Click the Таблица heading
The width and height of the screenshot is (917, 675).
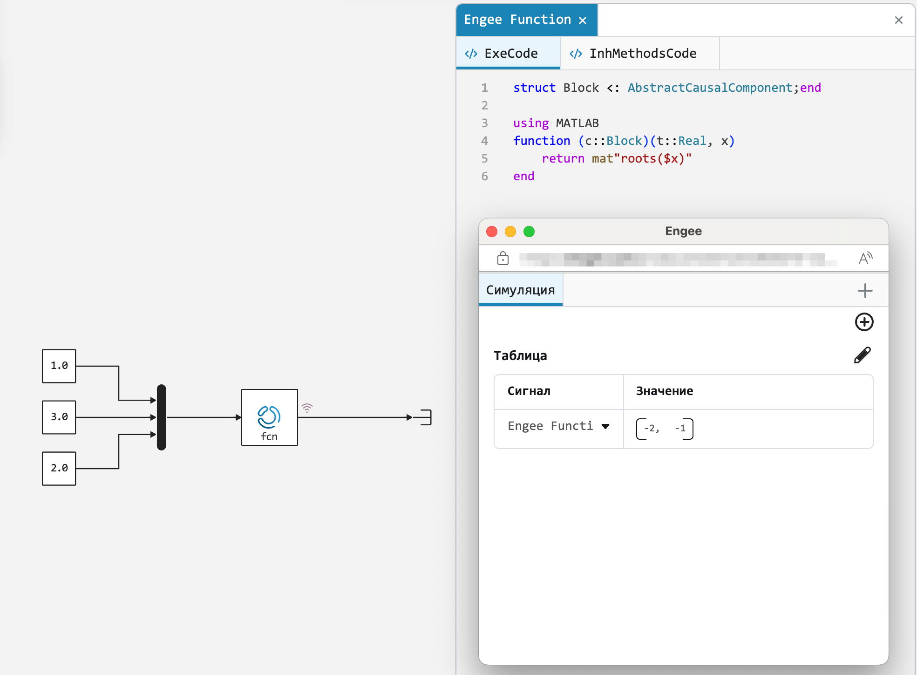tap(520, 355)
